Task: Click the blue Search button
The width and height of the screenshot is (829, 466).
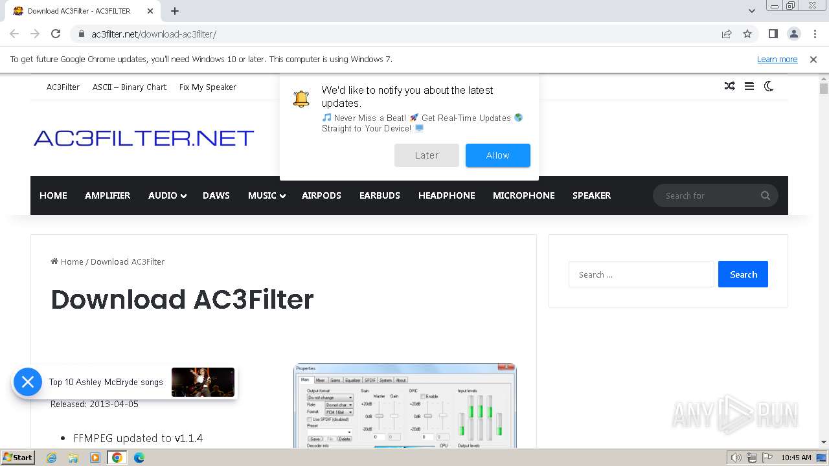Action: point(743,274)
